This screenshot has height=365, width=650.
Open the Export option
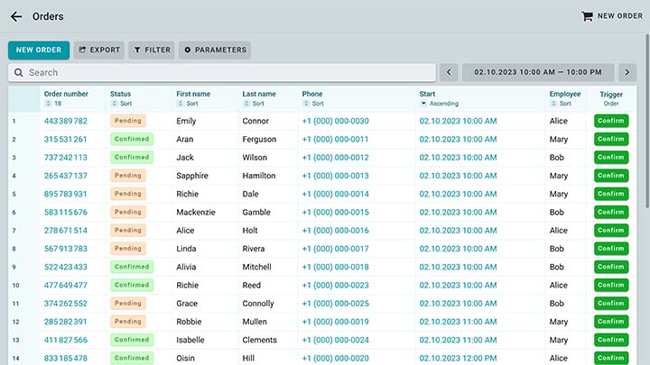[x=97, y=50]
